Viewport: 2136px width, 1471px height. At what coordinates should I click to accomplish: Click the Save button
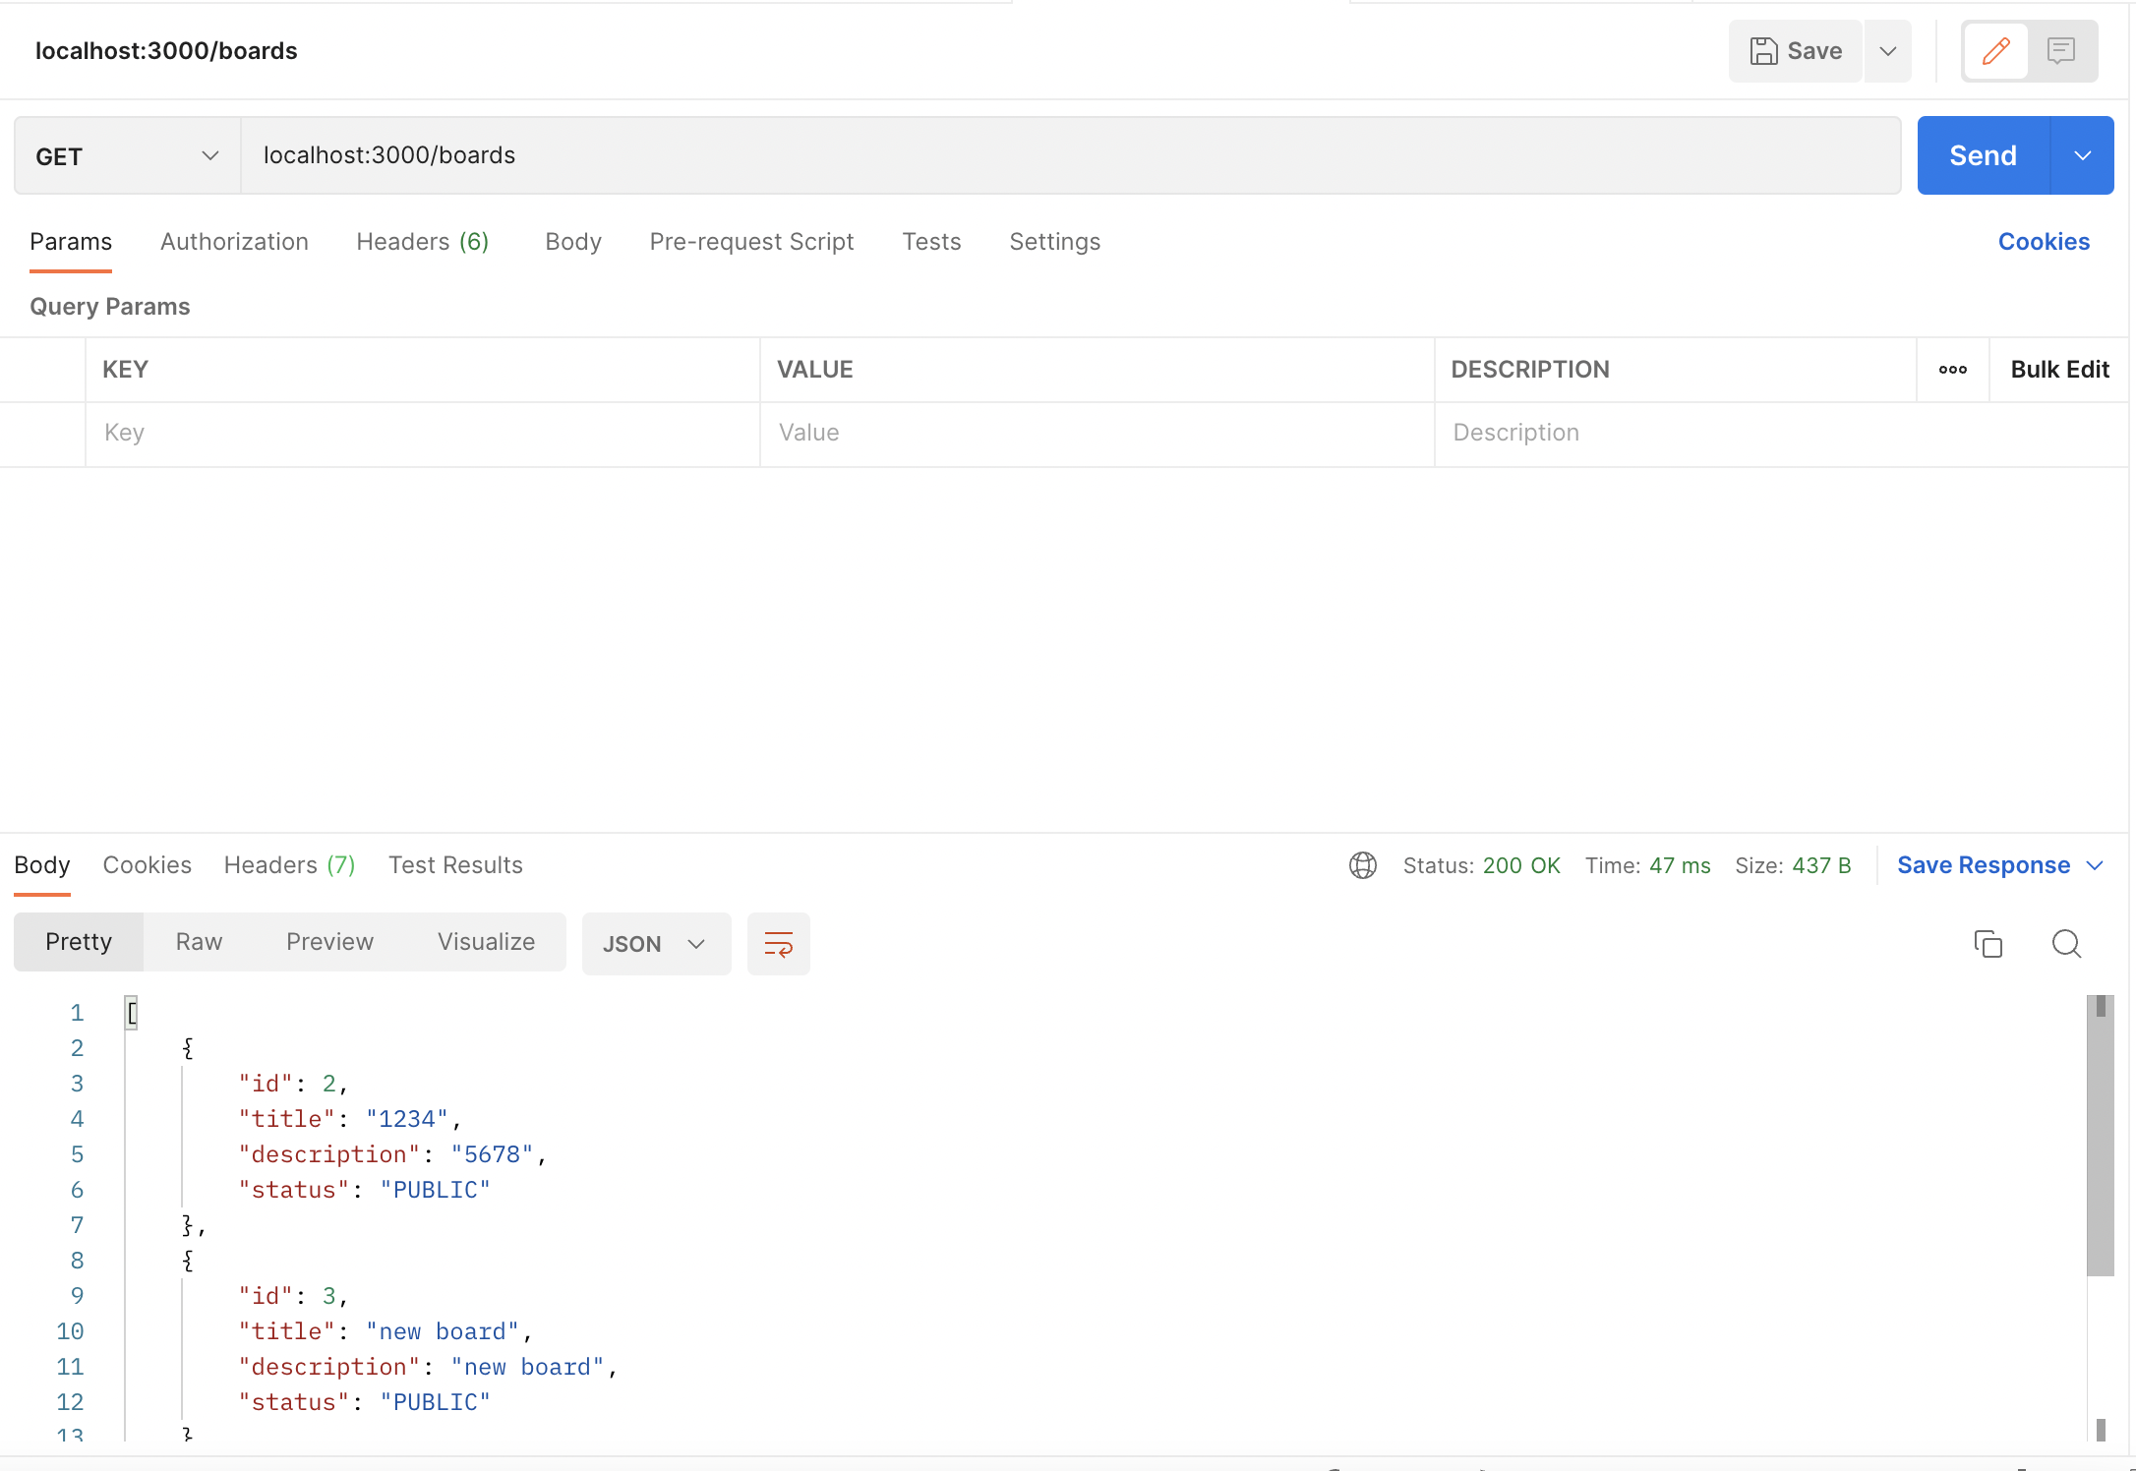(x=1796, y=51)
